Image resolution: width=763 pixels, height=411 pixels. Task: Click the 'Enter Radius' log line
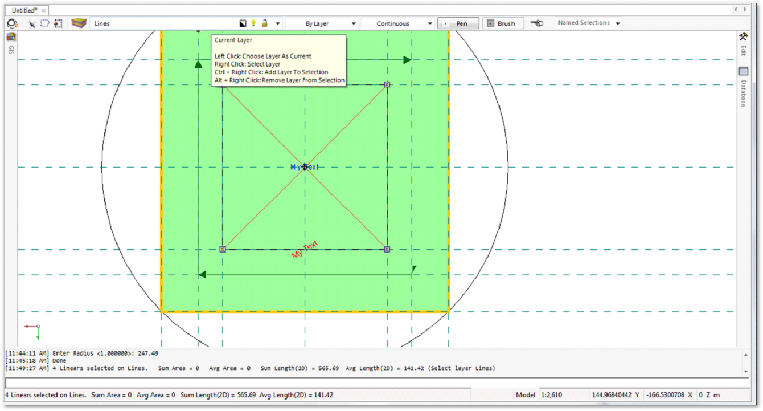[81, 353]
